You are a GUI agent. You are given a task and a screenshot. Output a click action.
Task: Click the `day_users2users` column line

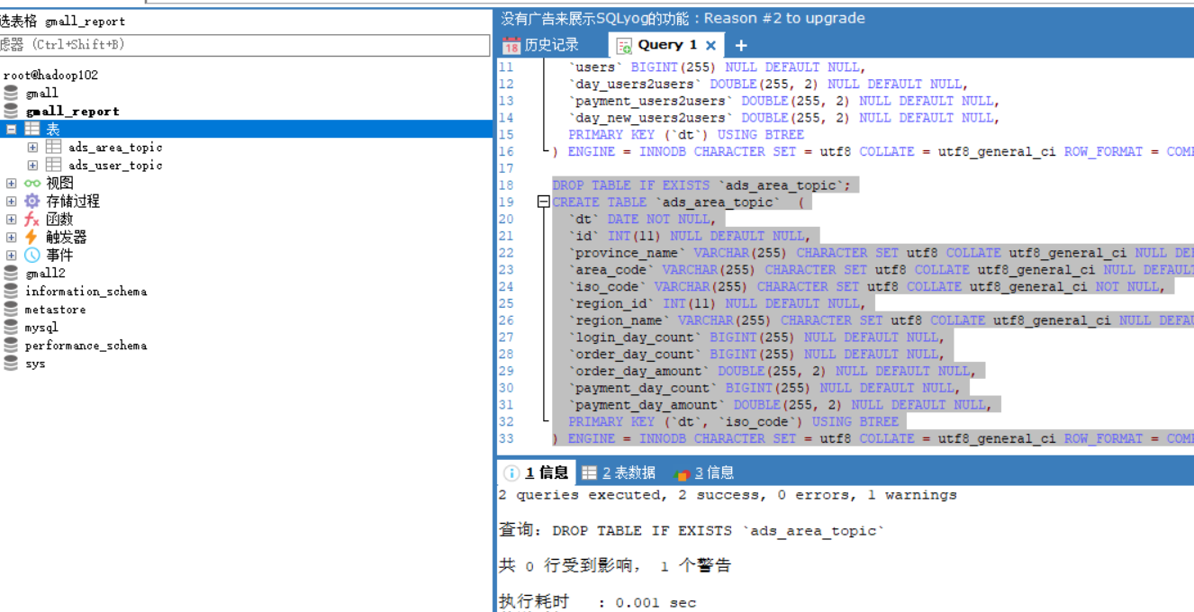(x=768, y=84)
